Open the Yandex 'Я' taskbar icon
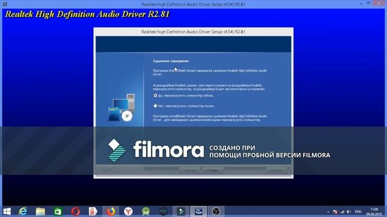The image size is (387, 217). [x=93, y=212]
